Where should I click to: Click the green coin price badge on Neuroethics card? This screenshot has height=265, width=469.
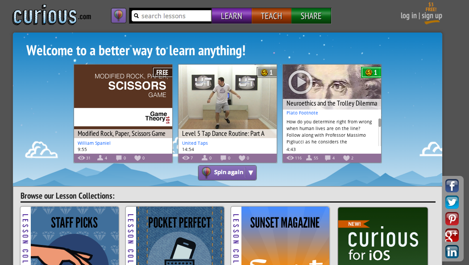[x=371, y=72]
